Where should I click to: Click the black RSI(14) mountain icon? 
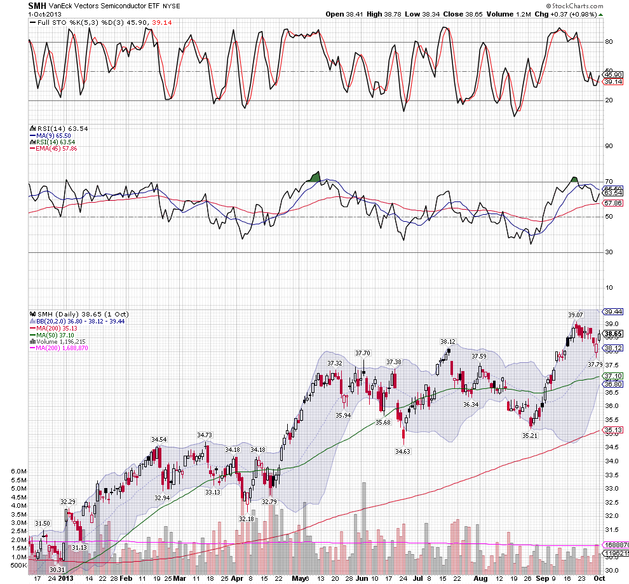point(32,129)
